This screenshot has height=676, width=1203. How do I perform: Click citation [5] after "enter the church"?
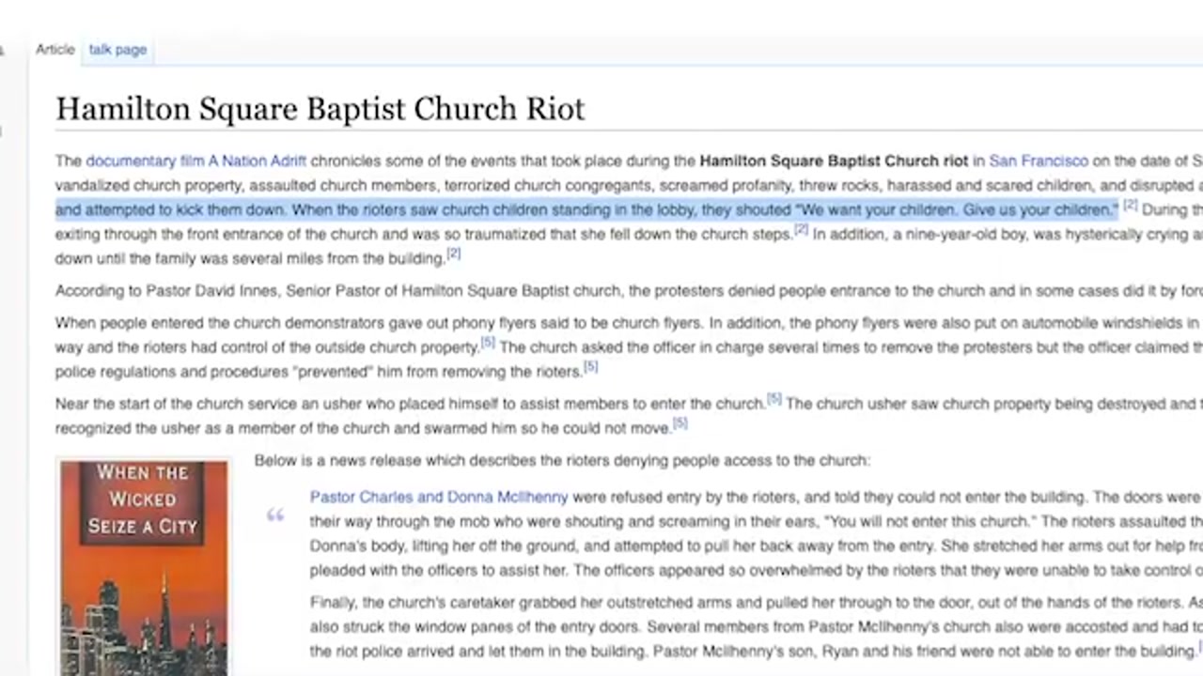pyautogui.click(x=774, y=399)
